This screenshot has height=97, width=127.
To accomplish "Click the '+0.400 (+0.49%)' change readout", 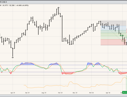I will click(x=22, y=5).
